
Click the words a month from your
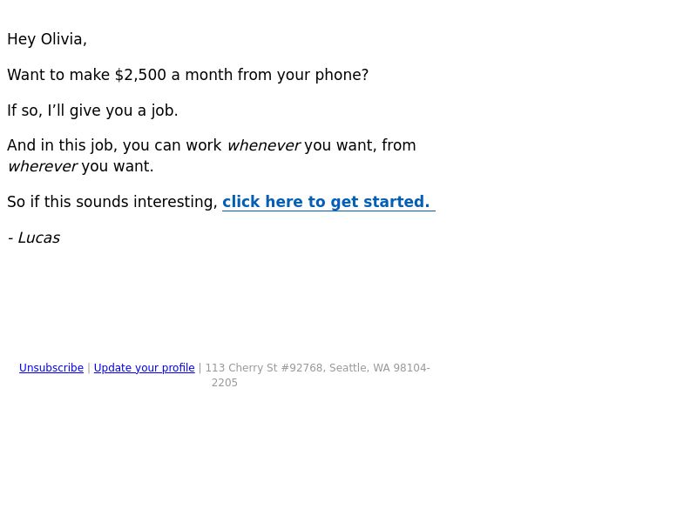[241, 75]
